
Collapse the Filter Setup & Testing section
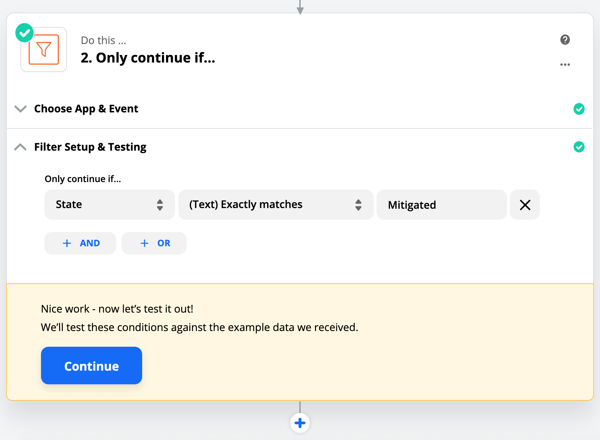pyautogui.click(x=21, y=147)
